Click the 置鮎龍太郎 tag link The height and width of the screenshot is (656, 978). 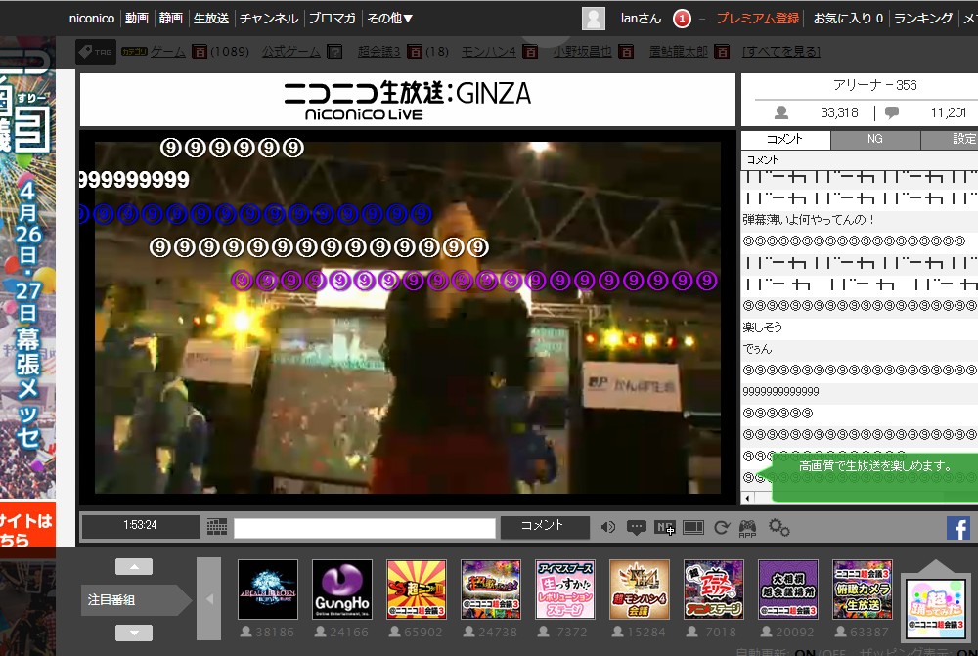tap(679, 52)
